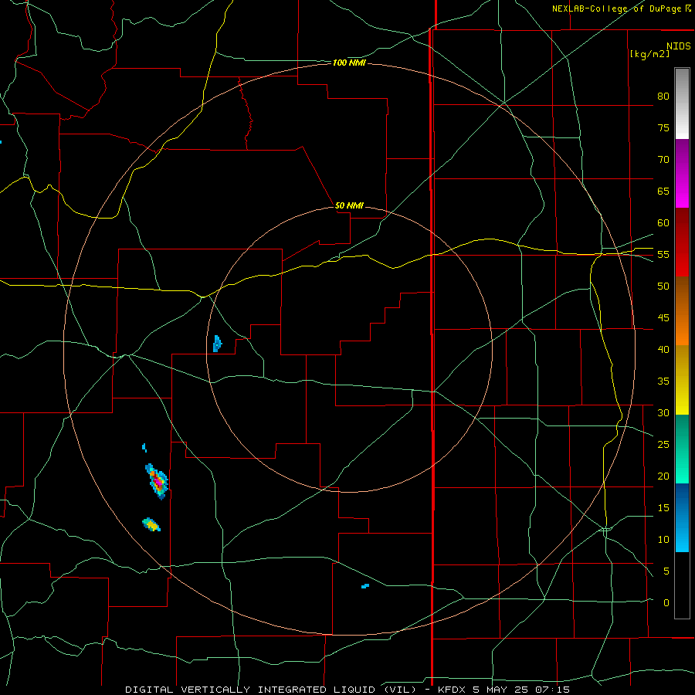The height and width of the screenshot is (695, 695).
Task: Click the green-teal segment of color bar
Action: [x=682, y=449]
